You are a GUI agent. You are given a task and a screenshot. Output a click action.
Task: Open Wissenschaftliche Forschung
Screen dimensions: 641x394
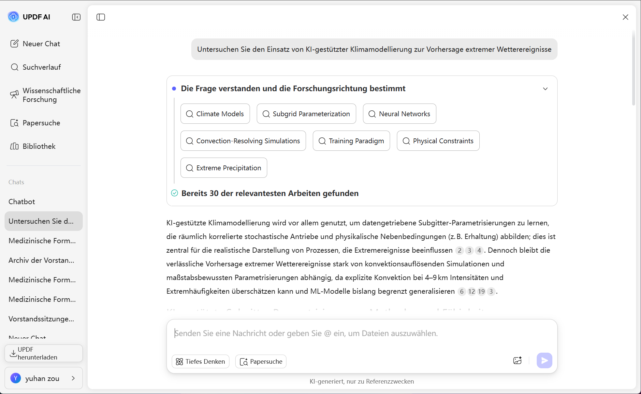coord(45,95)
